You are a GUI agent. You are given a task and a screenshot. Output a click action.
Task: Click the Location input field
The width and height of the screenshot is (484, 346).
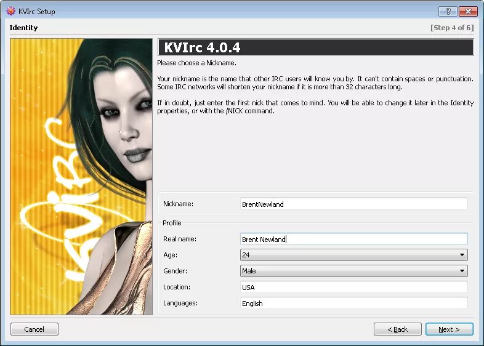point(353,287)
